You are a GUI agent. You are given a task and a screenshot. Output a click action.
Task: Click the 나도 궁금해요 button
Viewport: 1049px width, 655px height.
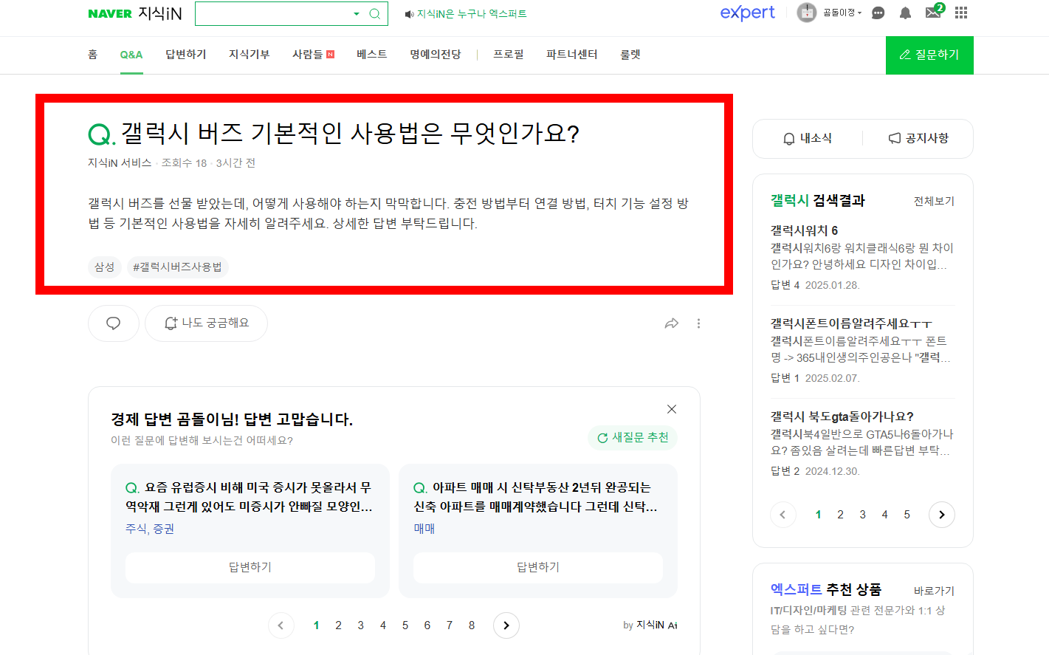[206, 323]
